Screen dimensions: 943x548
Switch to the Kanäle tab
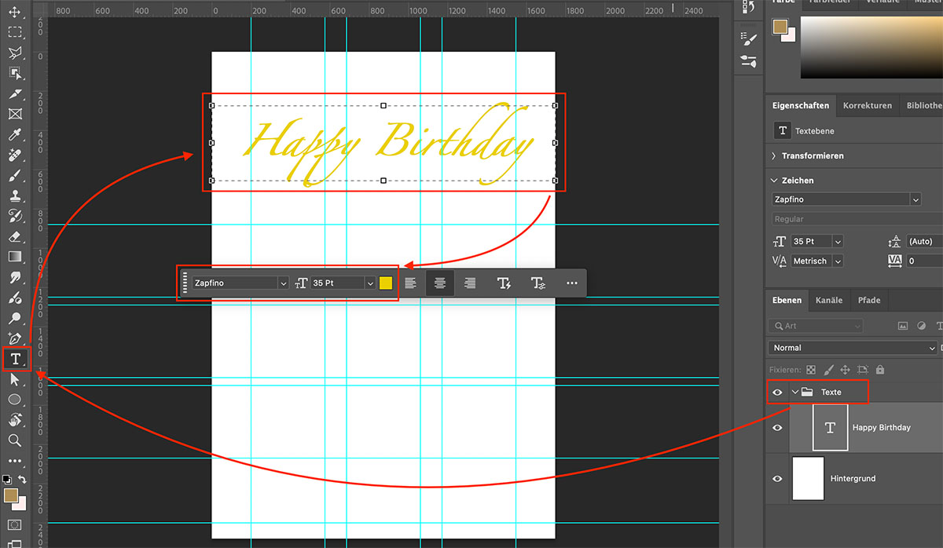(829, 300)
